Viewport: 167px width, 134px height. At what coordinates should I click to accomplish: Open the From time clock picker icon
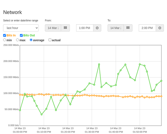point(97,28)
